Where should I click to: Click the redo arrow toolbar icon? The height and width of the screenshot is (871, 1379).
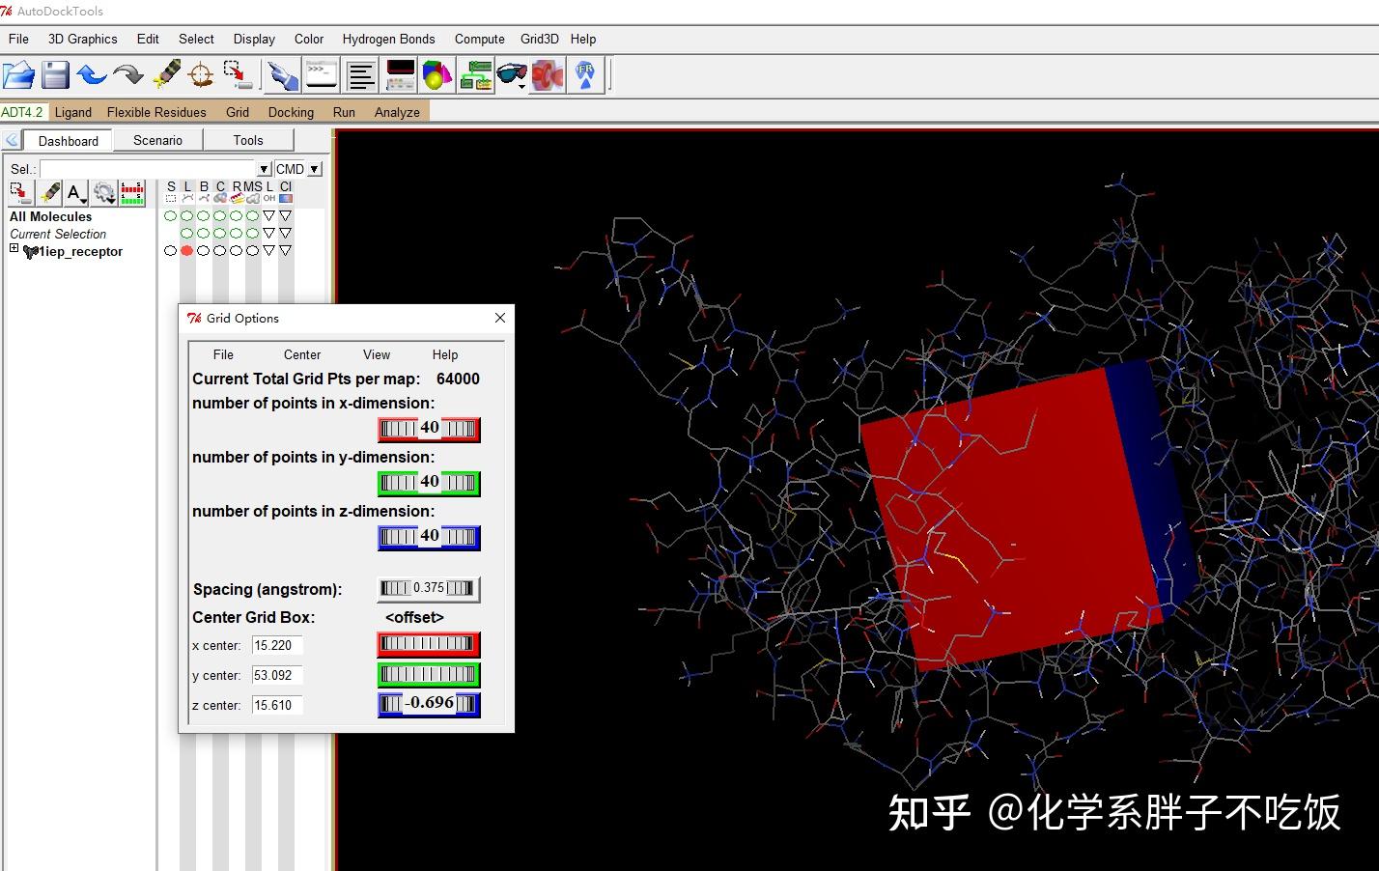tap(128, 74)
